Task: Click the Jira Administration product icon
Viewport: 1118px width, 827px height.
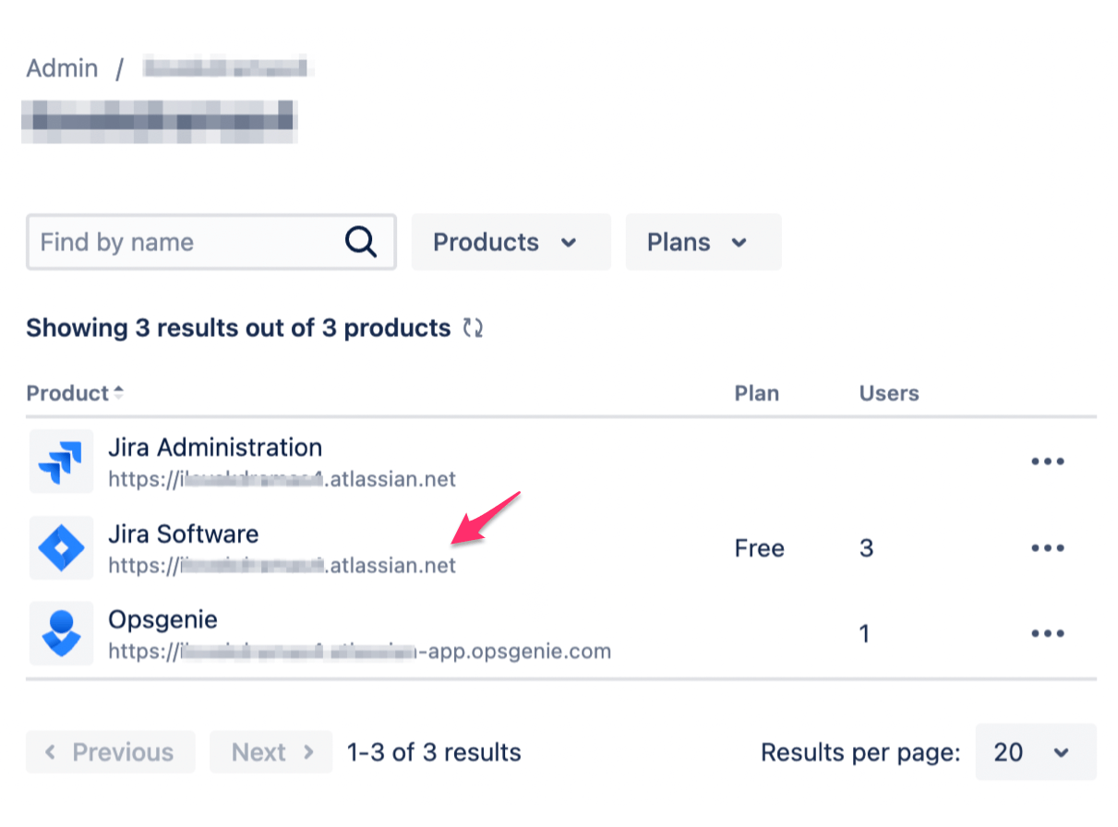Action: 61,461
